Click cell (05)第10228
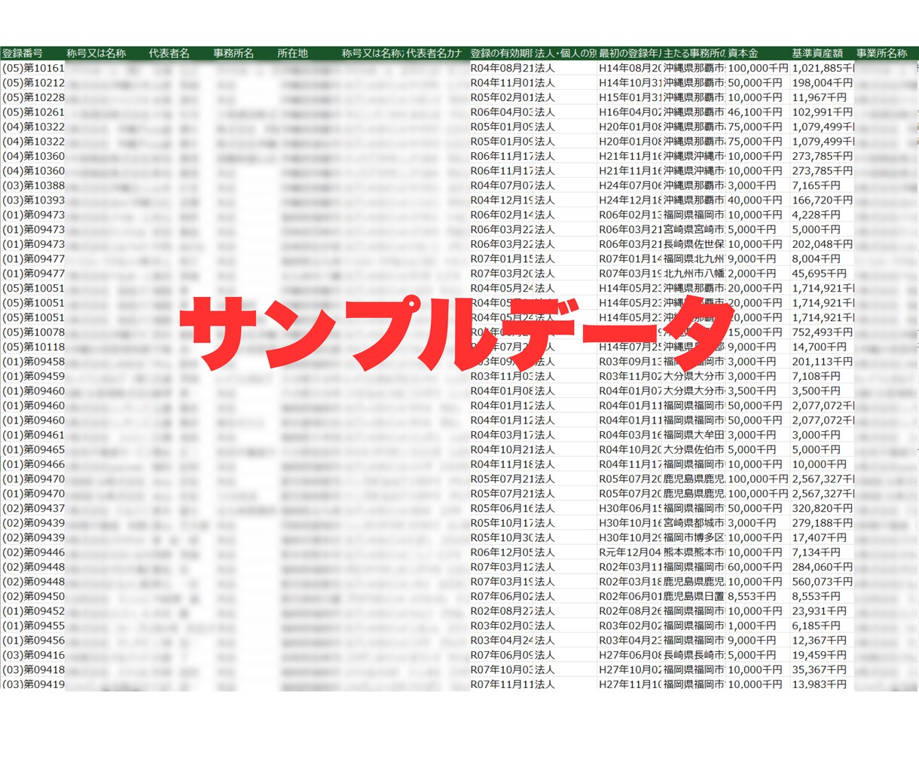This screenshot has height=765, width=919. 32,97
